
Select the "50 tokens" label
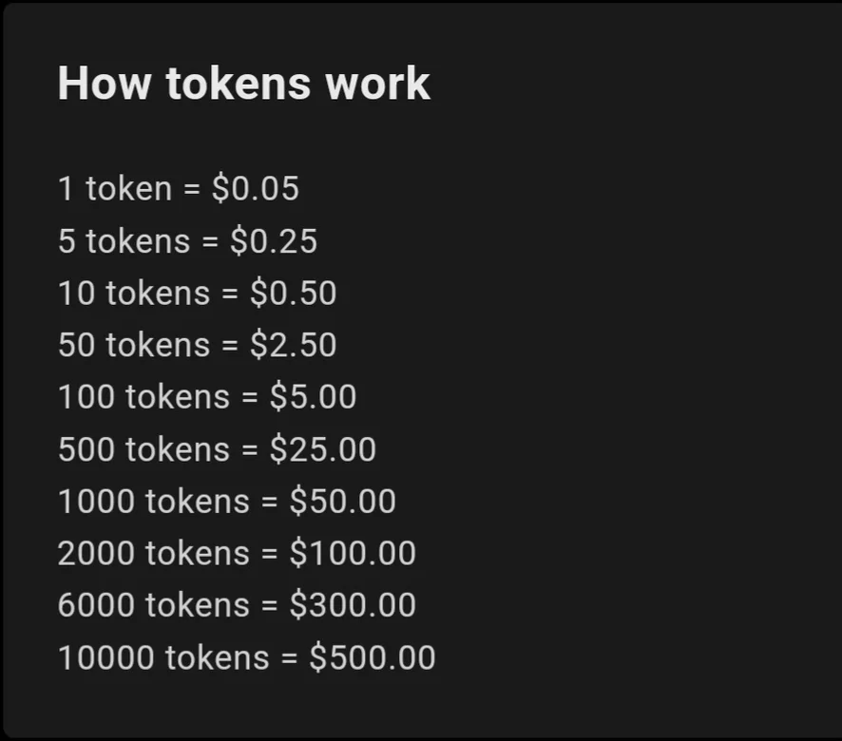133,345
